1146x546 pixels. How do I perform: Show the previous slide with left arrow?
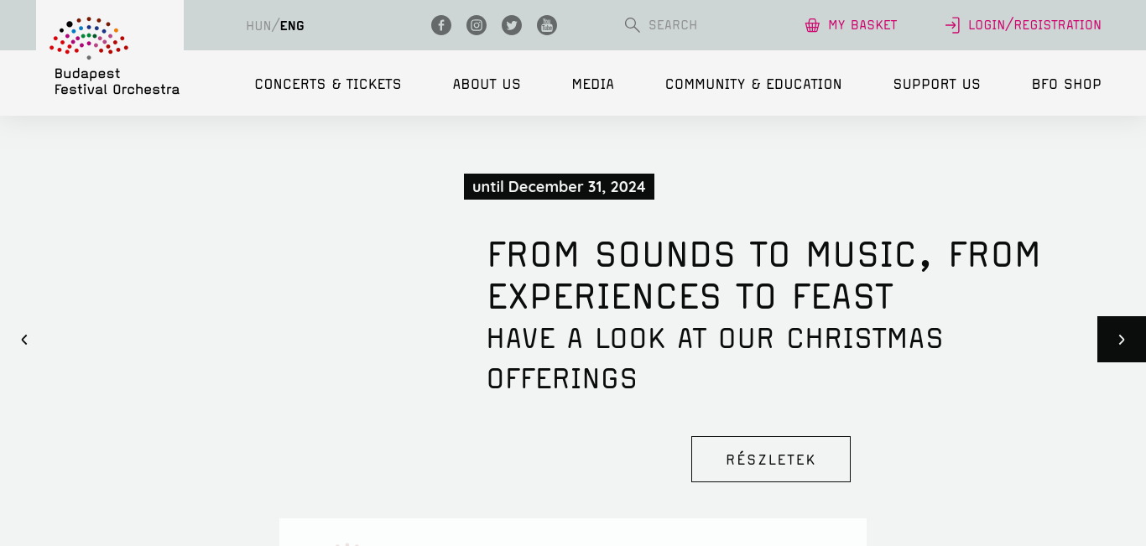(24, 340)
